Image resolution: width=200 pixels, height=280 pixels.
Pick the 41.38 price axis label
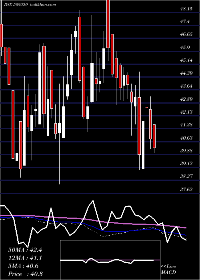pos(186,125)
